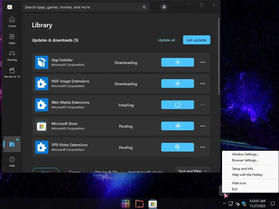Open more options for Web Media Extensions
The height and width of the screenshot is (209, 279).
203,105
